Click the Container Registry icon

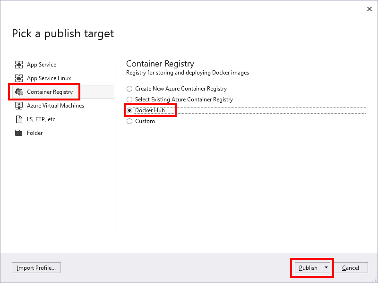tap(19, 92)
